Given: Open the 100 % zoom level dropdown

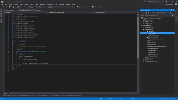Looking at the screenshot, I should 9,93.
